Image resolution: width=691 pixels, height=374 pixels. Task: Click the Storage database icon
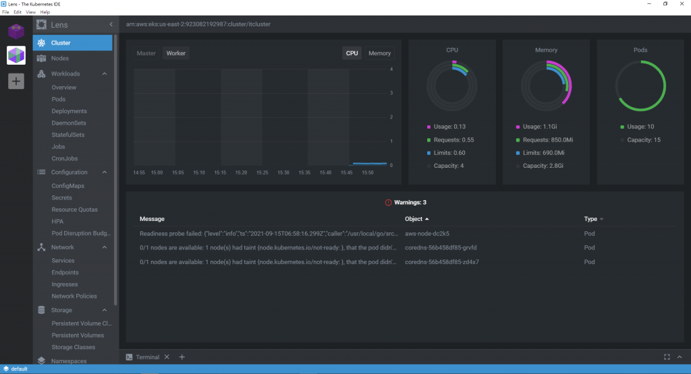point(41,310)
